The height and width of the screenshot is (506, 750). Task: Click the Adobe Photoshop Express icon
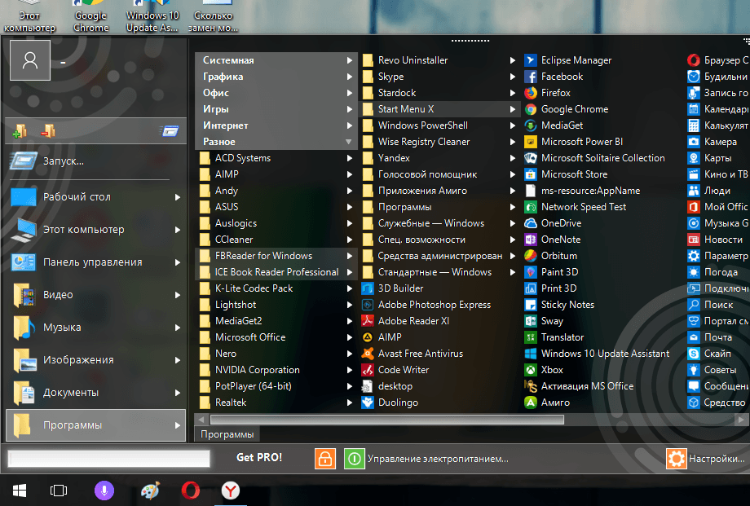368,305
